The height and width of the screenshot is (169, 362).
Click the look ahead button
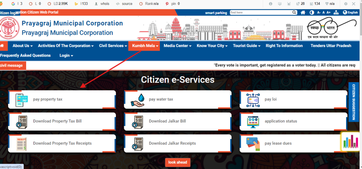pyautogui.click(x=177, y=162)
